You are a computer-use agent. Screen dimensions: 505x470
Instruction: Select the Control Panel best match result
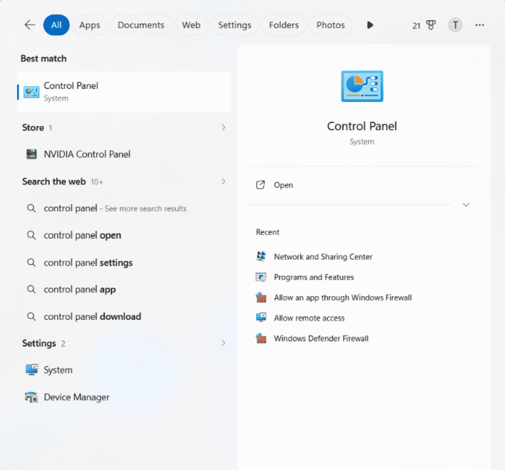click(124, 92)
